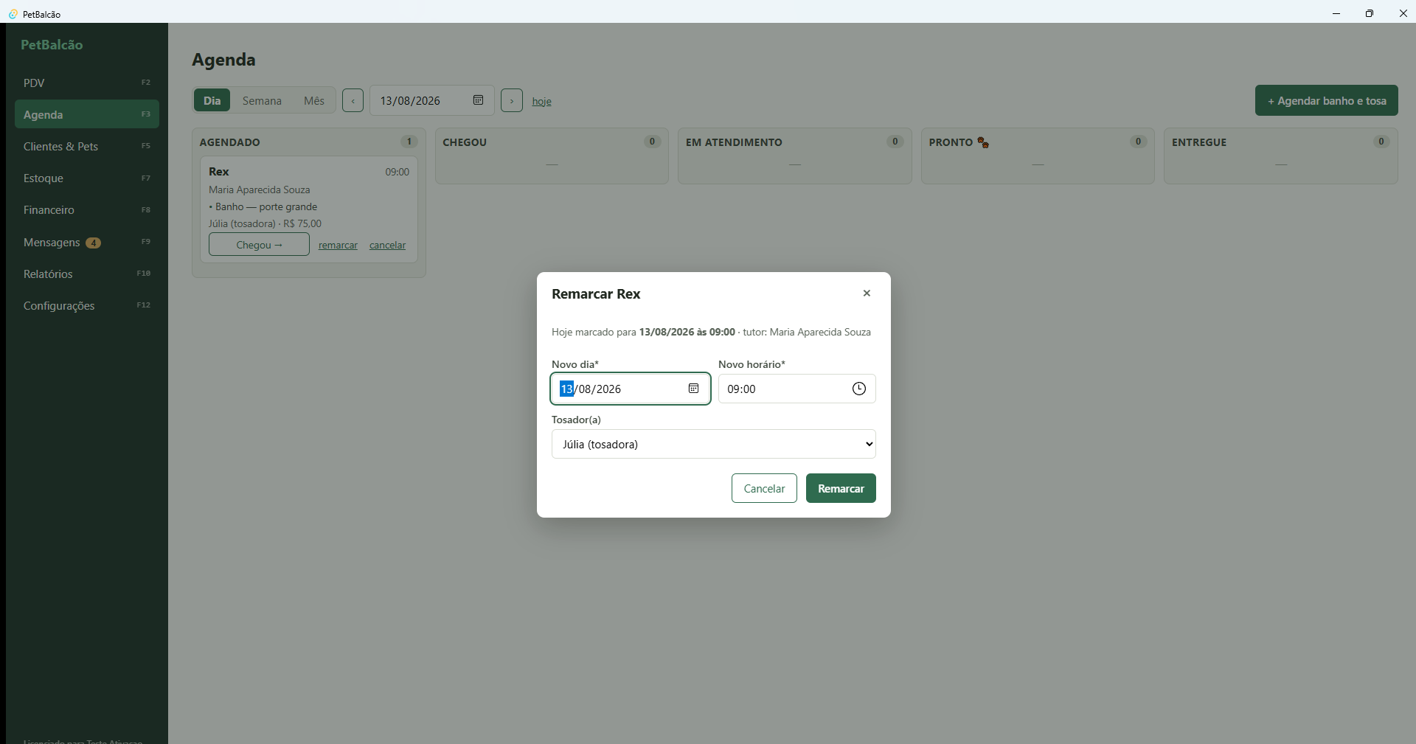Click the AGENDADO count badge 1
Viewport: 1416px width, 744px height.
point(409,142)
